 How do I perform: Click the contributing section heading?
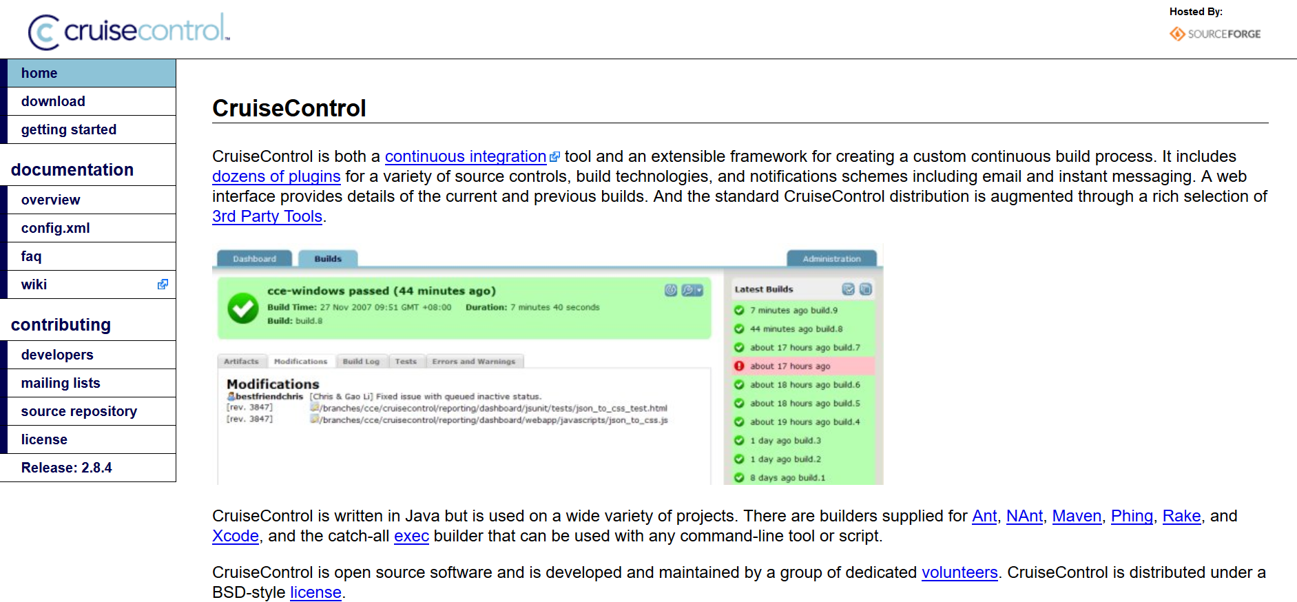pyautogui.click(x=61, y=325)
